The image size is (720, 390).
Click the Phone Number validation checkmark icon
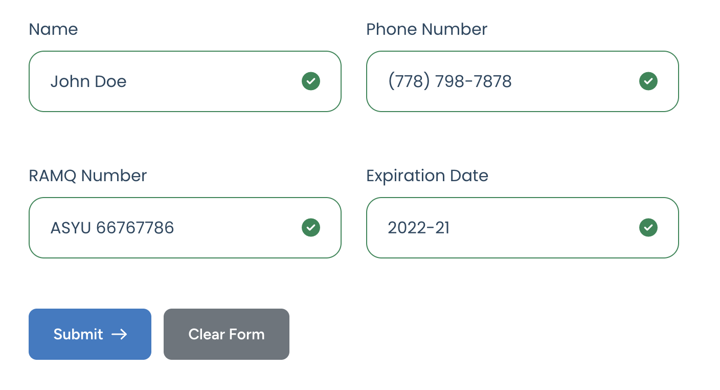pyautogui.click(x=648, y=81)
